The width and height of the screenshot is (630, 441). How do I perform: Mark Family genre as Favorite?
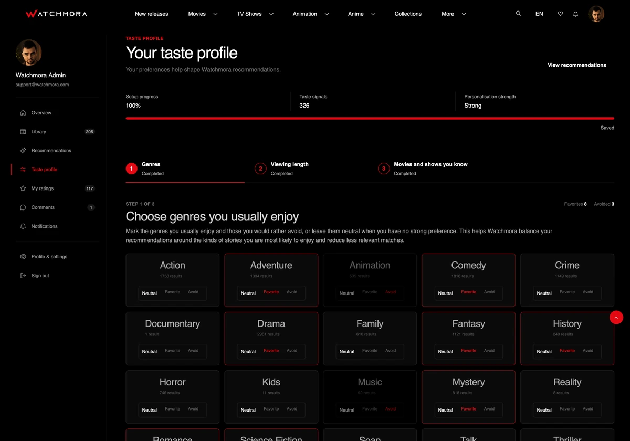click(x=370, y=351)
